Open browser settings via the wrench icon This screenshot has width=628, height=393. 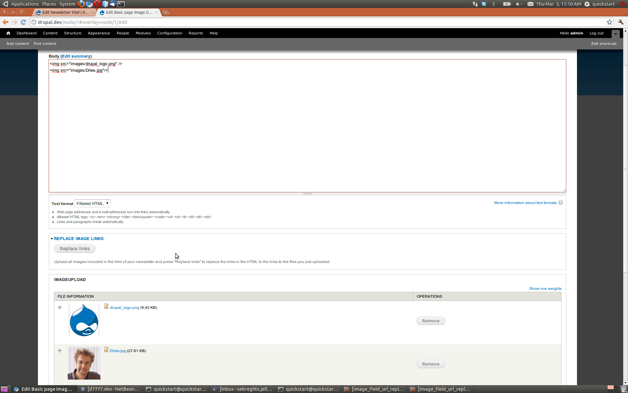tap(621, 22)
